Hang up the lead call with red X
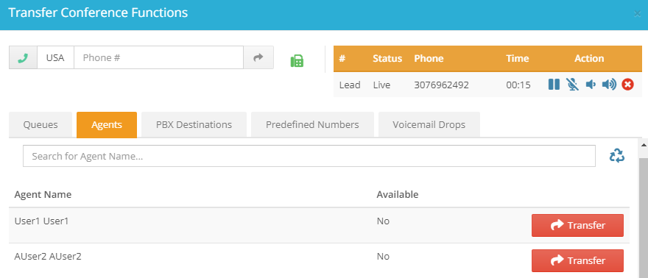This screenshot has height=278, width=648. tap(627, 85)
